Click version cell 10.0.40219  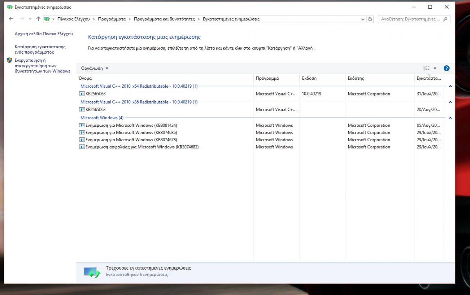click(311, 94)
